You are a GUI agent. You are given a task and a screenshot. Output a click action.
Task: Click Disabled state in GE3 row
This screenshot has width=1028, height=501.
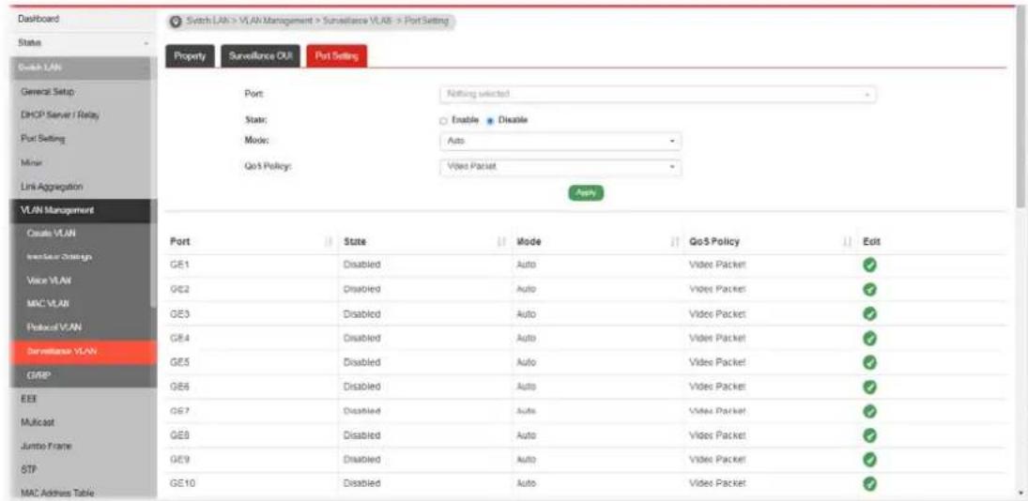pos(361,313)
